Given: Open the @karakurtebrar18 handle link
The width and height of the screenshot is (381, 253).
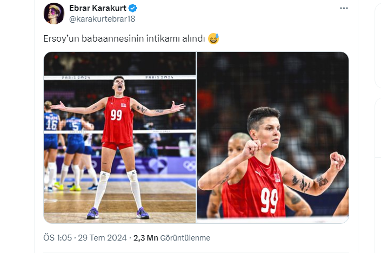Looking at the screenshot, I should tap(102, 19).
